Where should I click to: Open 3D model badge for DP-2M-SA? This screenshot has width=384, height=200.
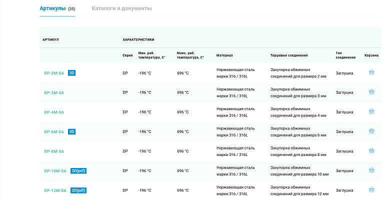click(71, 73)
